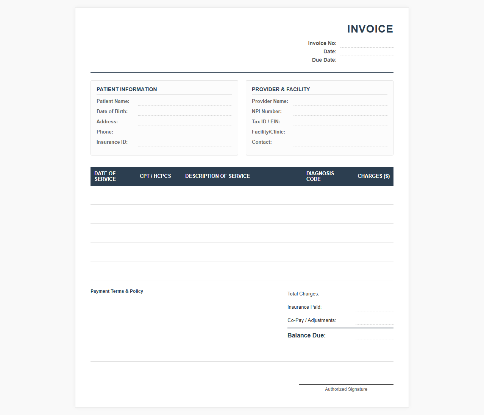Click the Total Charges amount field
The image size is (484, 415).
click(374, 294)
